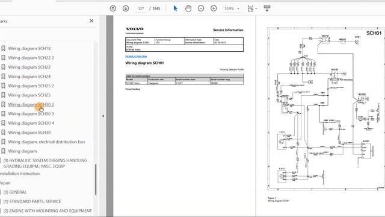Edit the current page number field 527

pos(141,8)
